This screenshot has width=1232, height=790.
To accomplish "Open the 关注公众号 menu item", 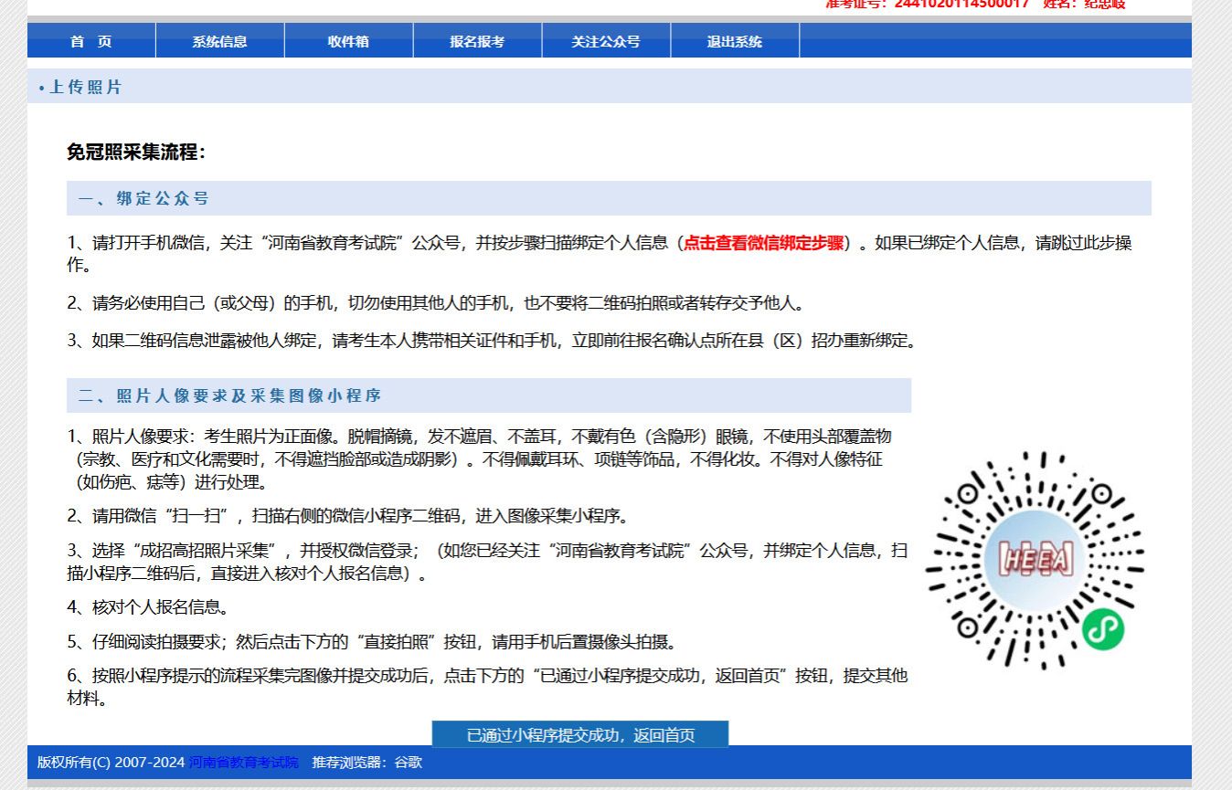I will [606, 41].
